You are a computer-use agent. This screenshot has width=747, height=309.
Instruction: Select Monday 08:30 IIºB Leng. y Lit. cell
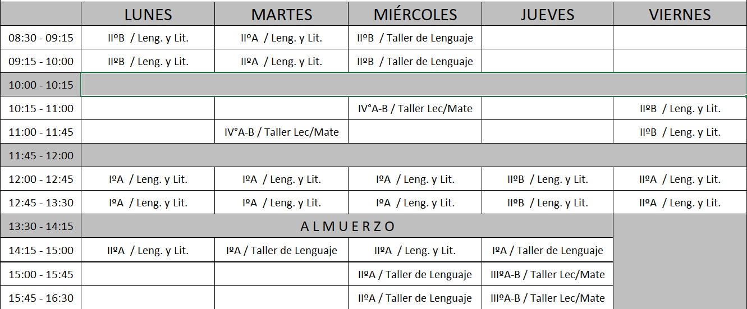click(x=148, y=38)
